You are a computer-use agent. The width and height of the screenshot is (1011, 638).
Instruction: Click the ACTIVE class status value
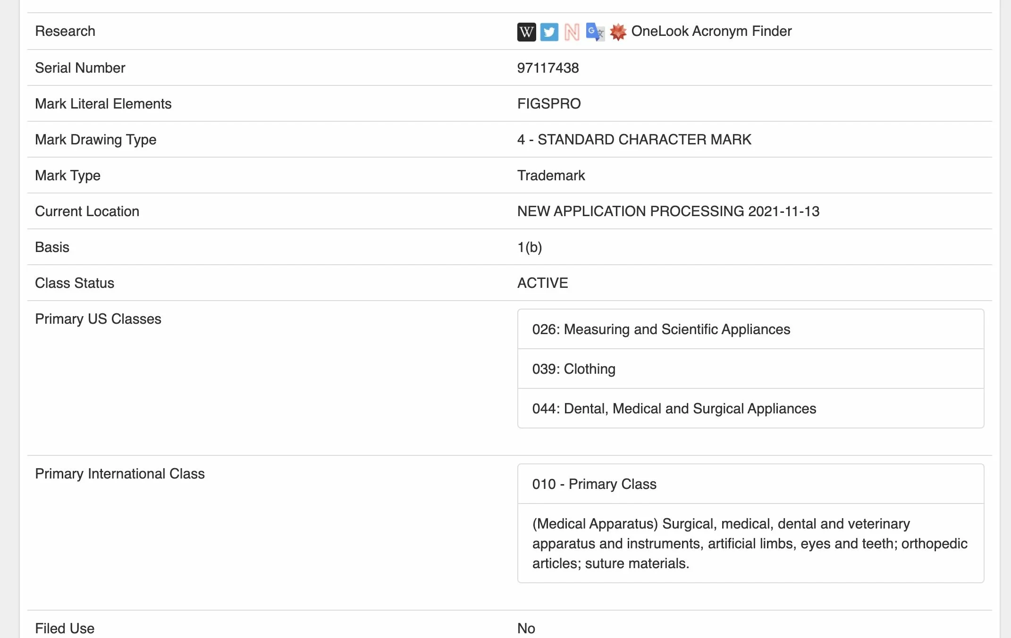543,283
